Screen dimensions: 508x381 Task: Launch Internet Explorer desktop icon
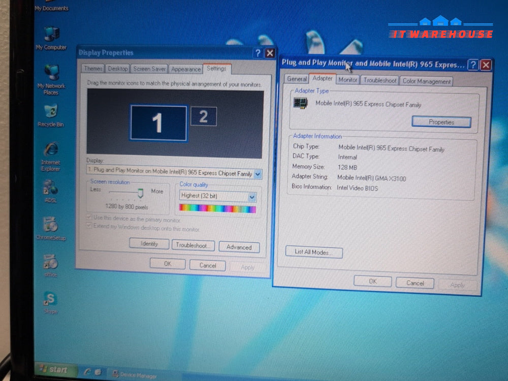click(51, 156)
